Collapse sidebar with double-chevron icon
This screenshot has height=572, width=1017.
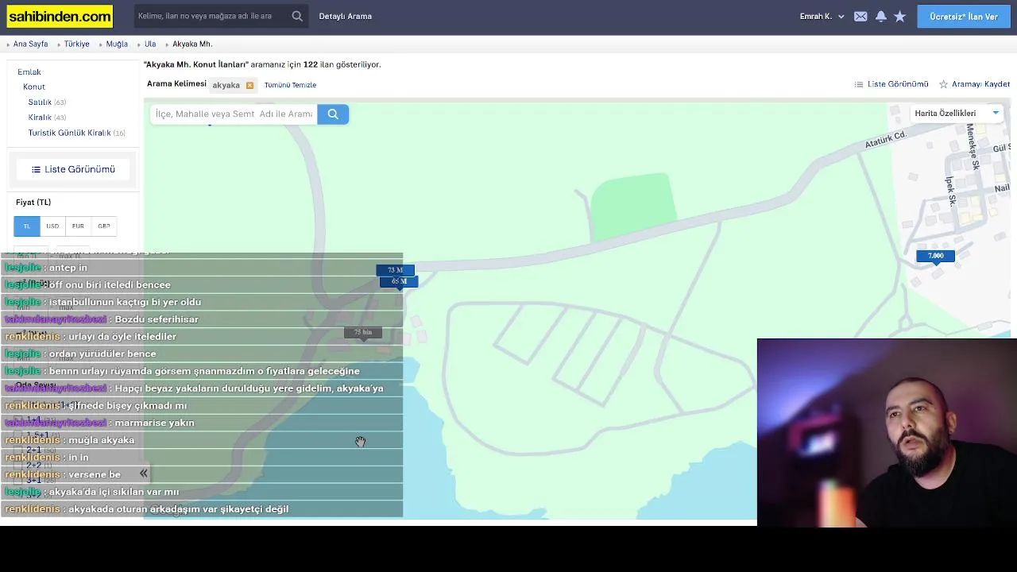tap(144, 473)
